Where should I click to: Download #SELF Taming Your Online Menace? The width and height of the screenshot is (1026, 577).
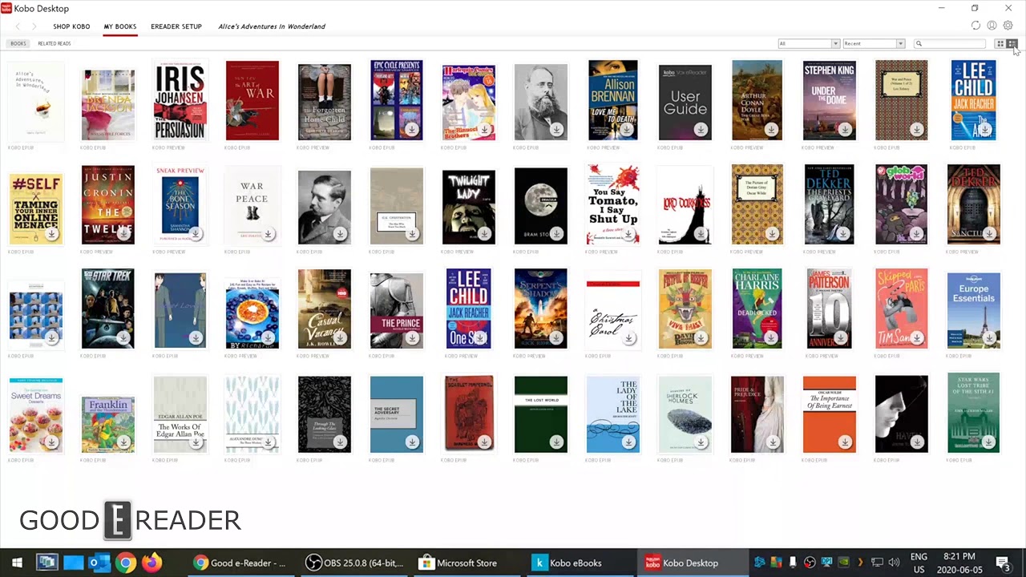(51, 233)
